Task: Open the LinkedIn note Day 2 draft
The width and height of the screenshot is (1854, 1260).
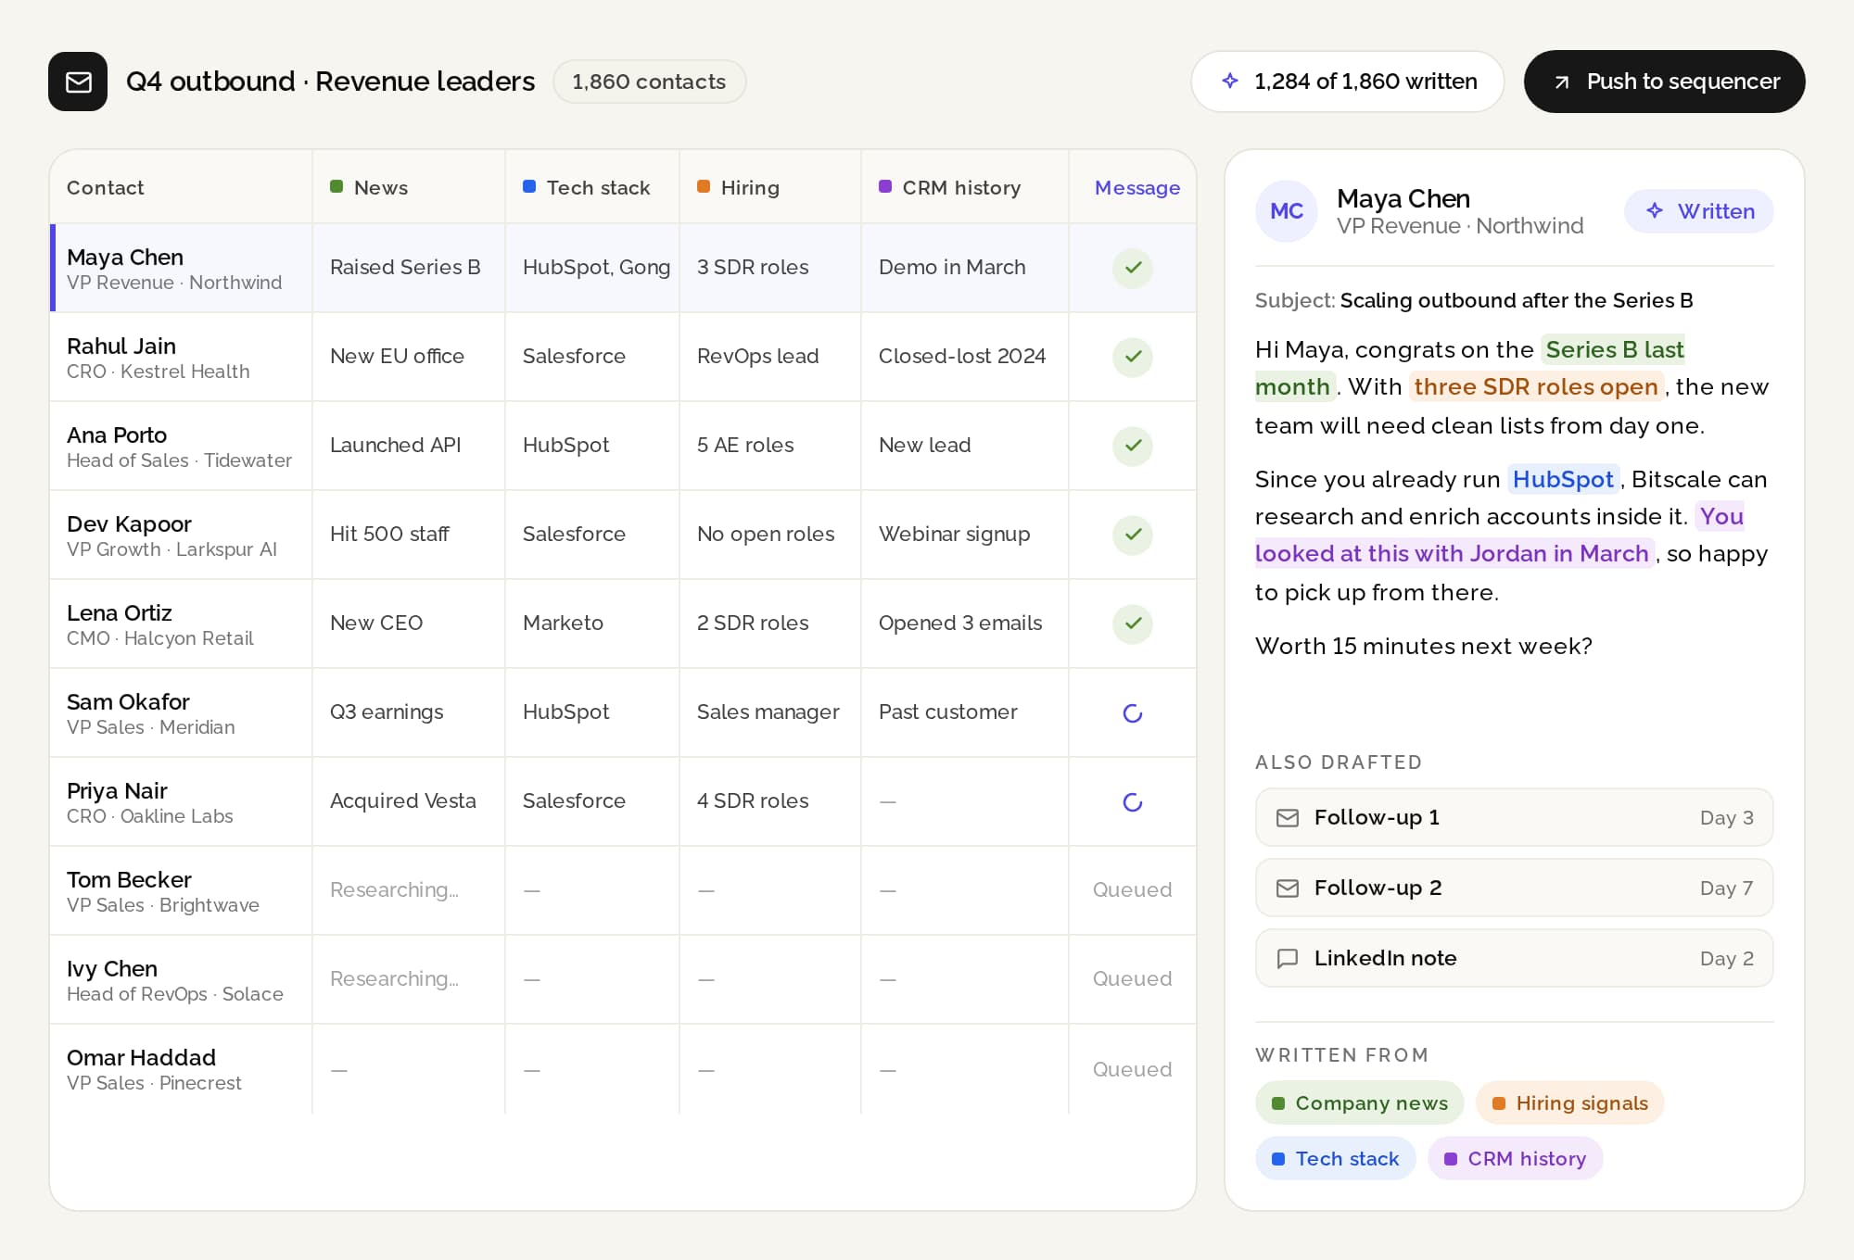Action: (1514, 958)
